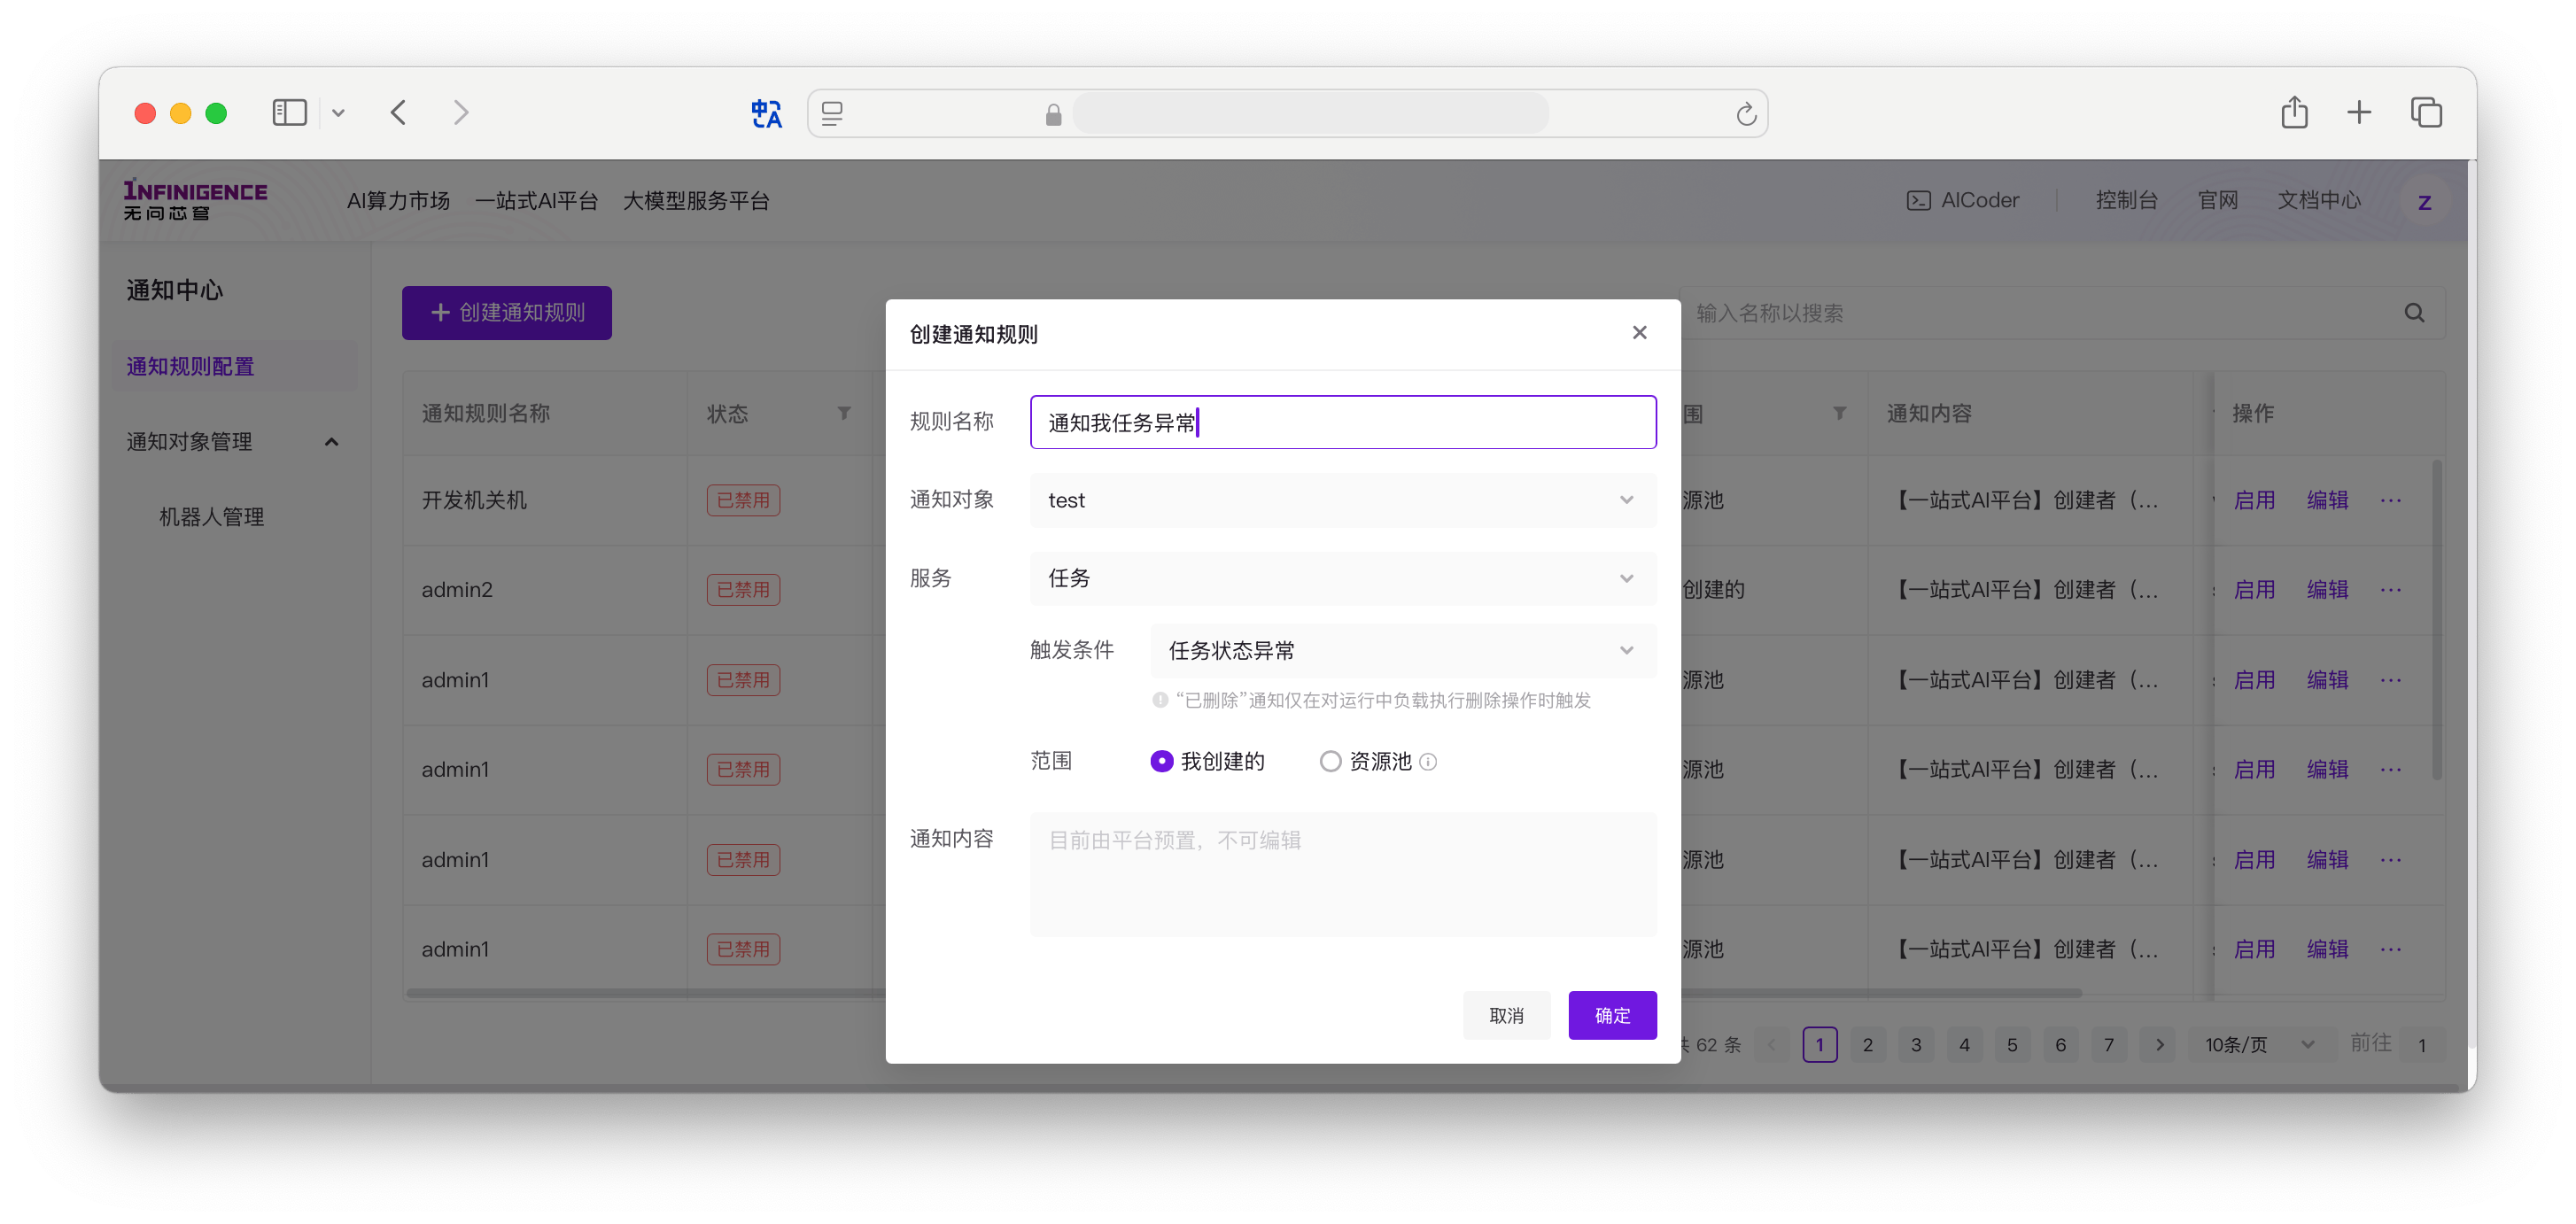The image size is (2576, 1224).
Task: Click the 取消 button
Action: [1506, 1016]
